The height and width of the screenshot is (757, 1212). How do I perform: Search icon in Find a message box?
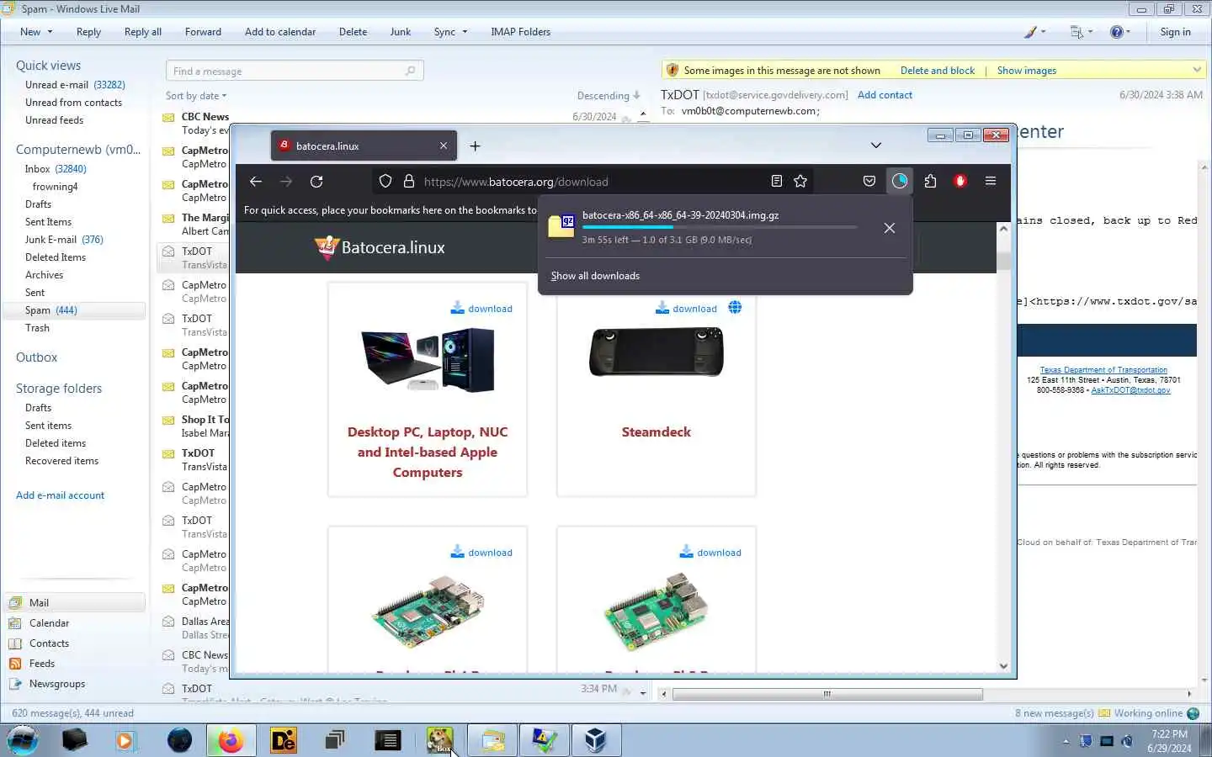(411, 71)
